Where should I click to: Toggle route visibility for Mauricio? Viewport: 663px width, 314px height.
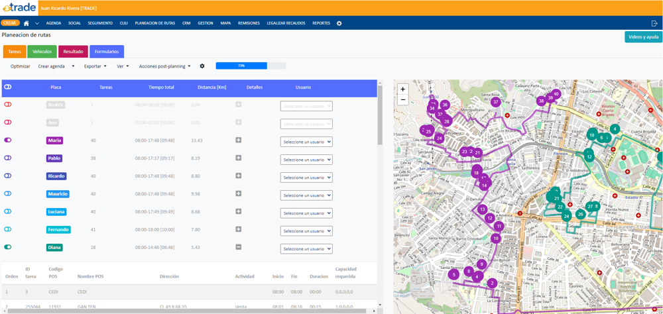tap(7, 193)
